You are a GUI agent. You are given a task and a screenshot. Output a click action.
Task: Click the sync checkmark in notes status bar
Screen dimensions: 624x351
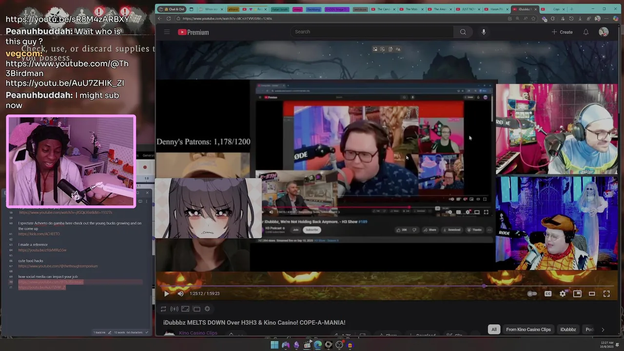point(147,332)
